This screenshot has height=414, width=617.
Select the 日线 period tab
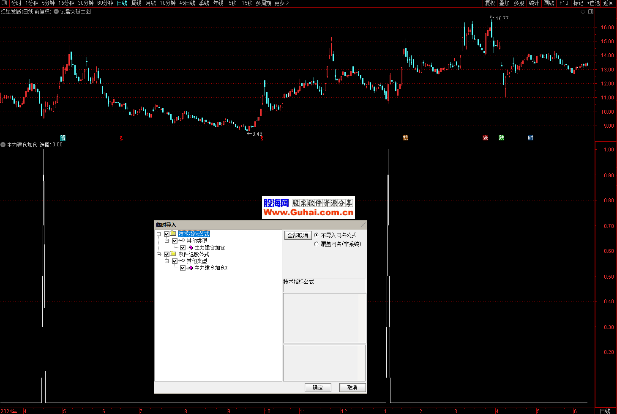pos(122,3)
